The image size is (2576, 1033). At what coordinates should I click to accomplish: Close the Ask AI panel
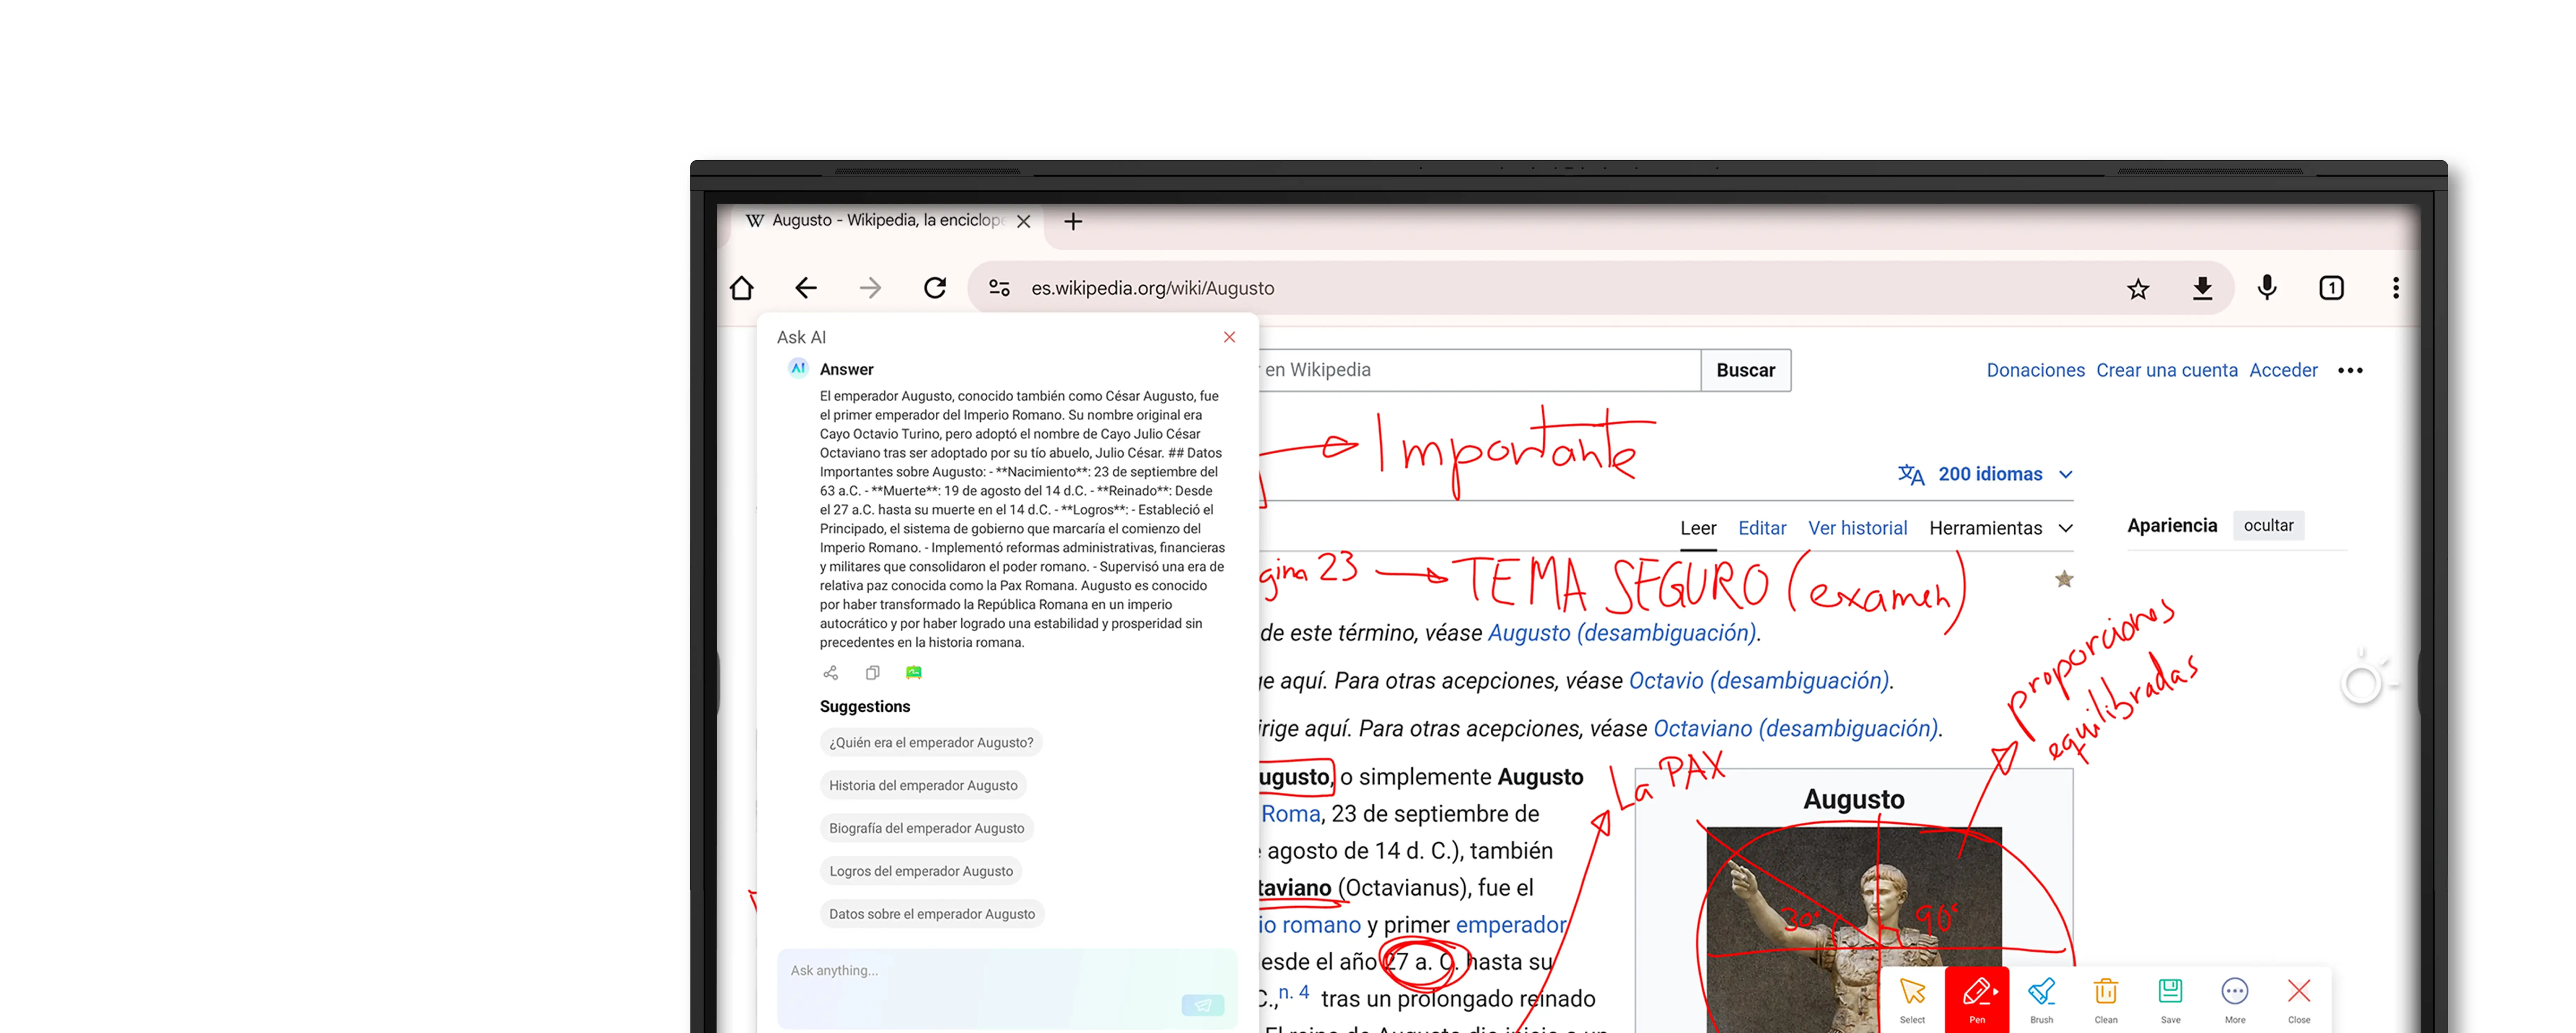pos(1229,337)
